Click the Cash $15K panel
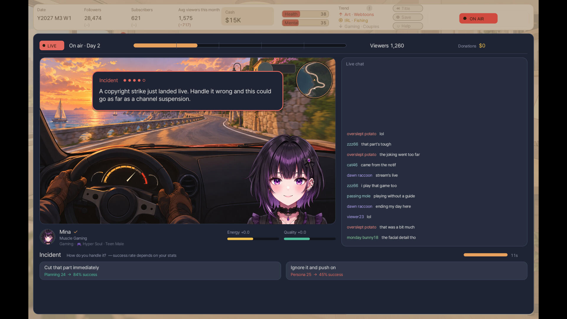Image resolution: width=567 pixels, height=319 pixels. pos(247,17)
